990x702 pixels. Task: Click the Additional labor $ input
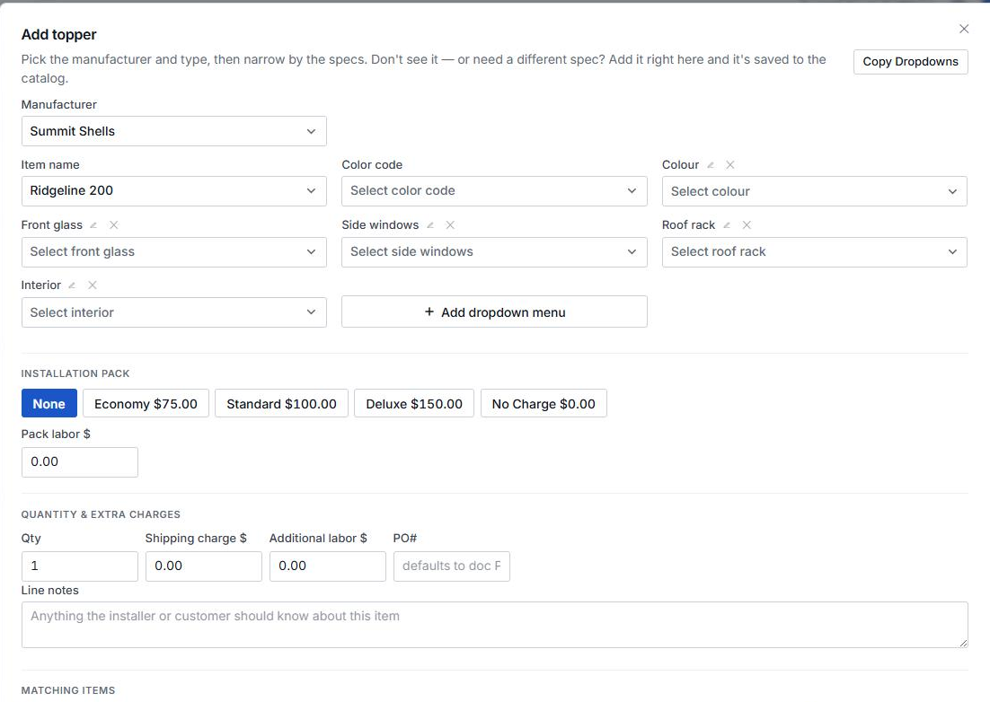328,566
